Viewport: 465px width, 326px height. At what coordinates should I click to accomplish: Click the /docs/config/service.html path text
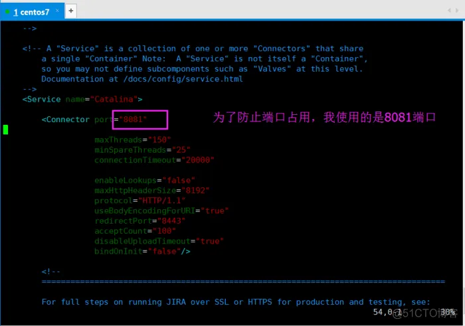(x=183, y=79)
